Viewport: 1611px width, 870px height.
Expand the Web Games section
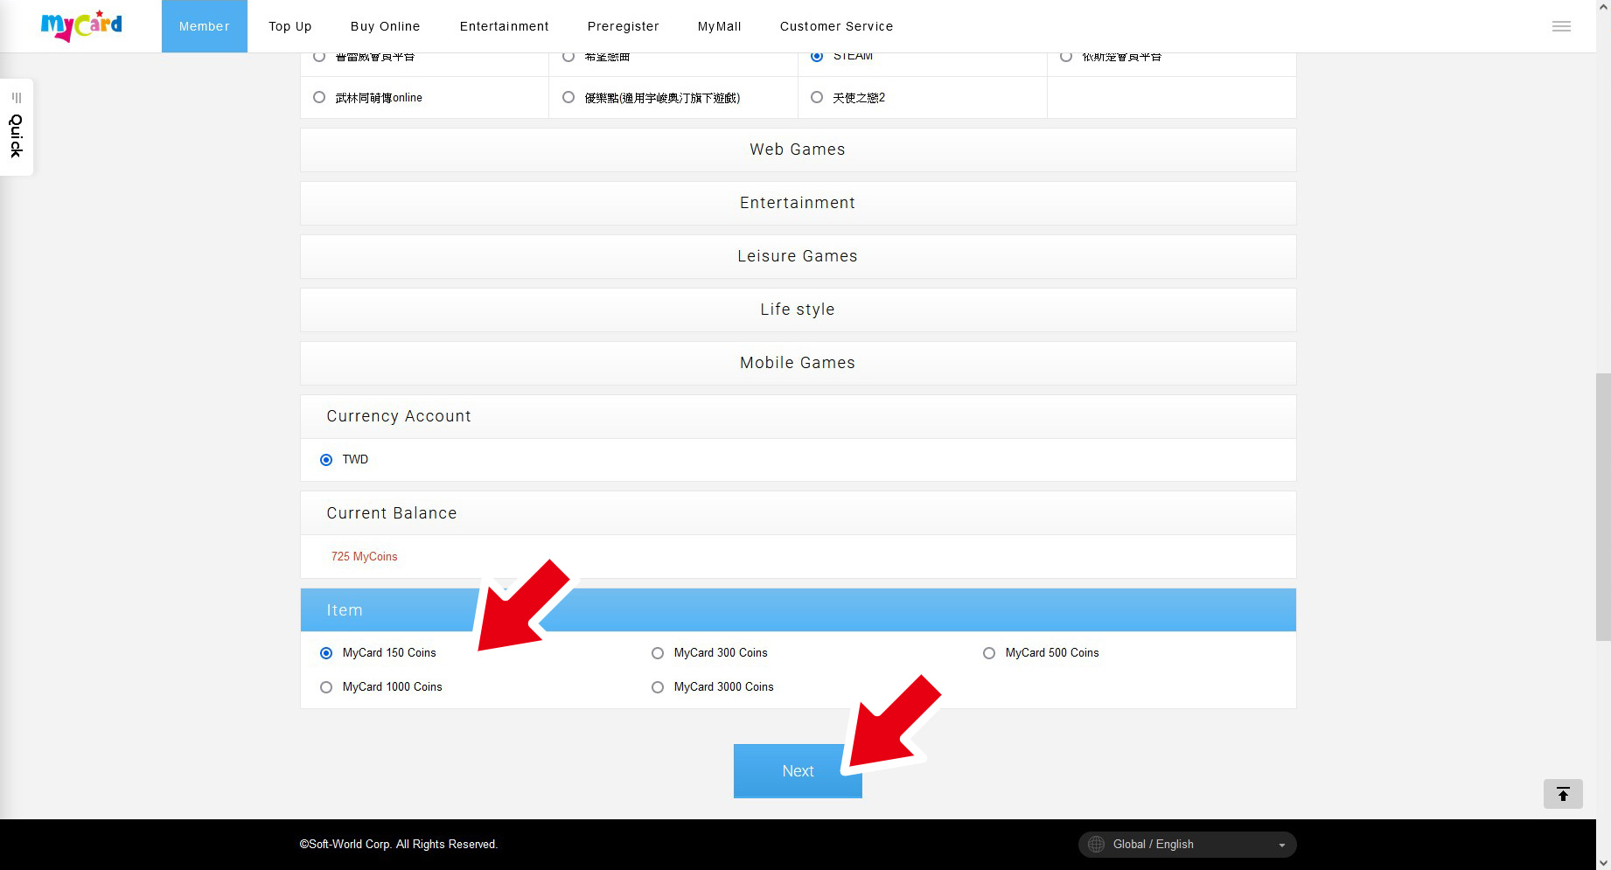click(x=798, y=150)
